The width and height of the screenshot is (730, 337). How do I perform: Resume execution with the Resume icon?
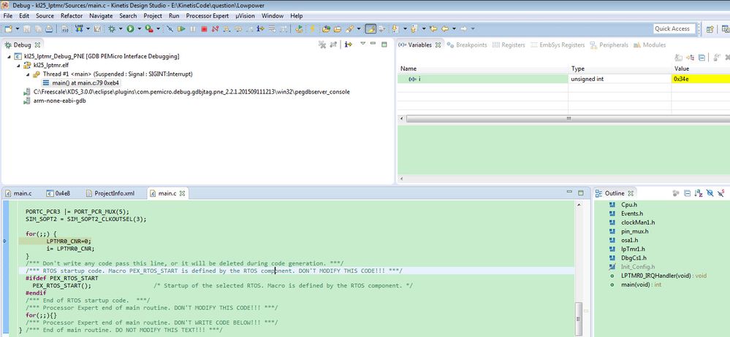point(181,29)
